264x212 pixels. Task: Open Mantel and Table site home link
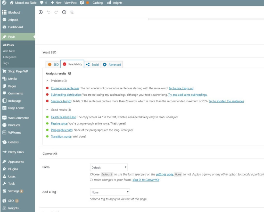(23, 3)
